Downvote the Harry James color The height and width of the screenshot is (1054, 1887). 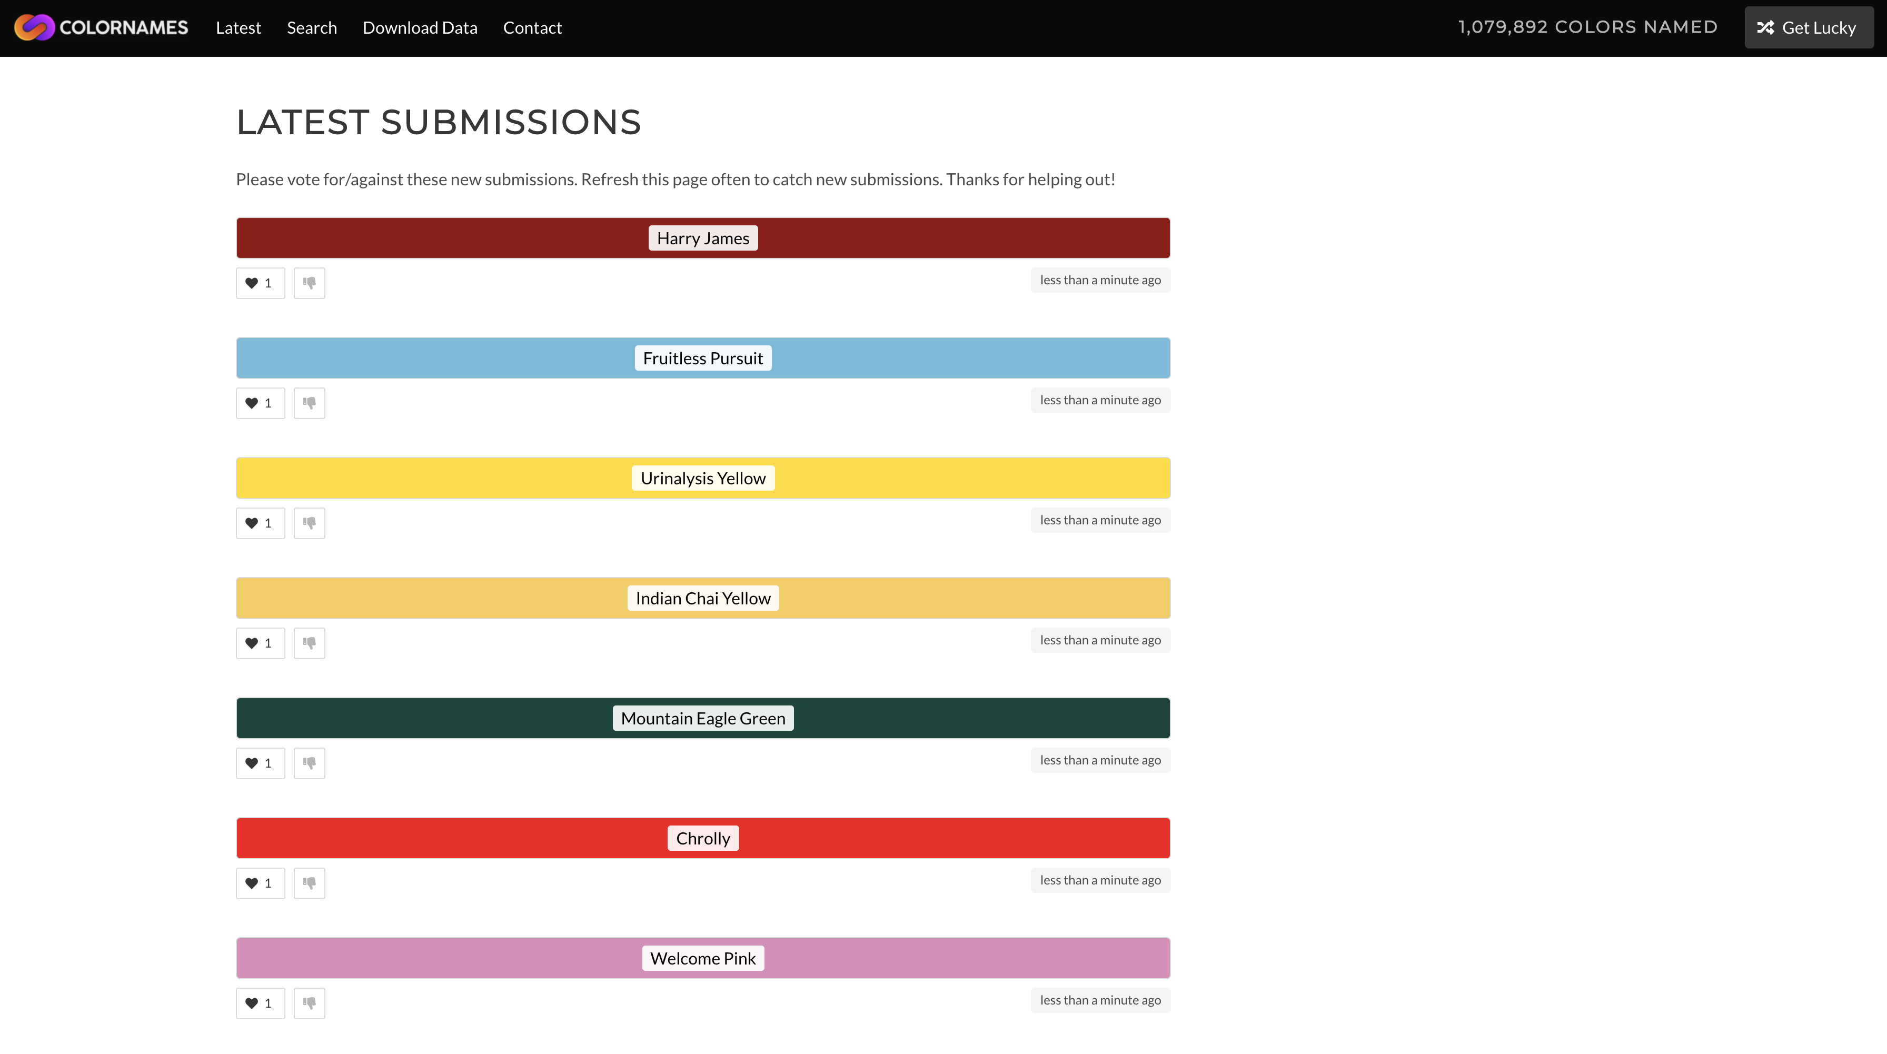pos(309,283)
